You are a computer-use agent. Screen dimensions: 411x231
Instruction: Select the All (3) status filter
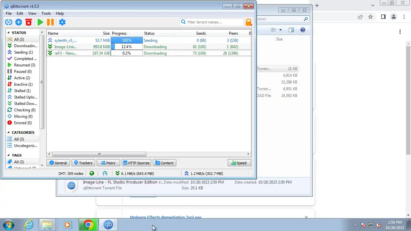coord(22,39)
